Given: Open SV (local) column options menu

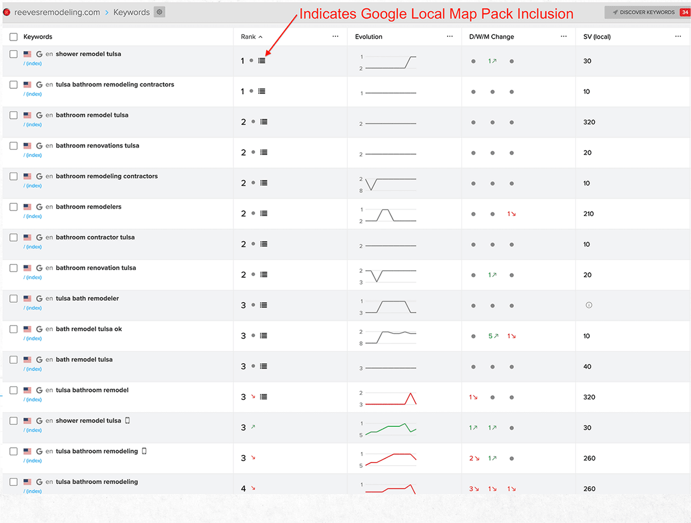Looking at the screenshot, I should tap(678, 37).
